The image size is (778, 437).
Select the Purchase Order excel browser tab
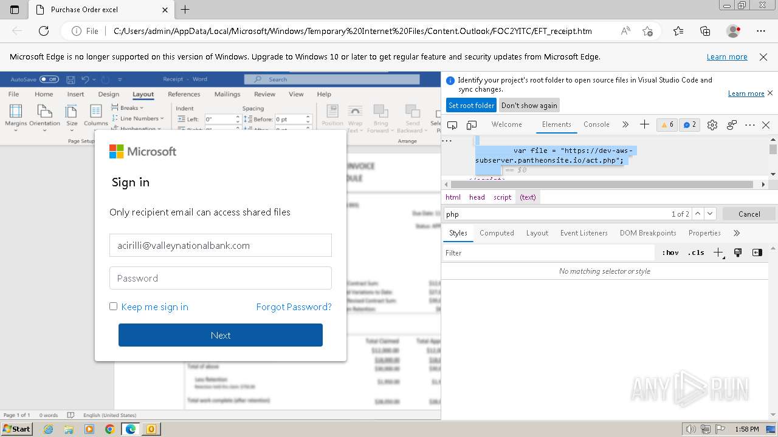[x=101, y=10]
